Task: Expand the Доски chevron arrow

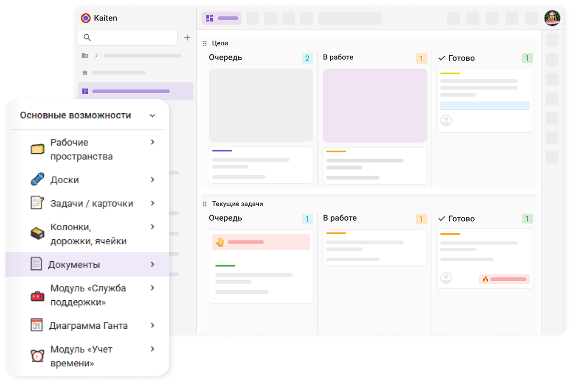Action: pos(153,180)
